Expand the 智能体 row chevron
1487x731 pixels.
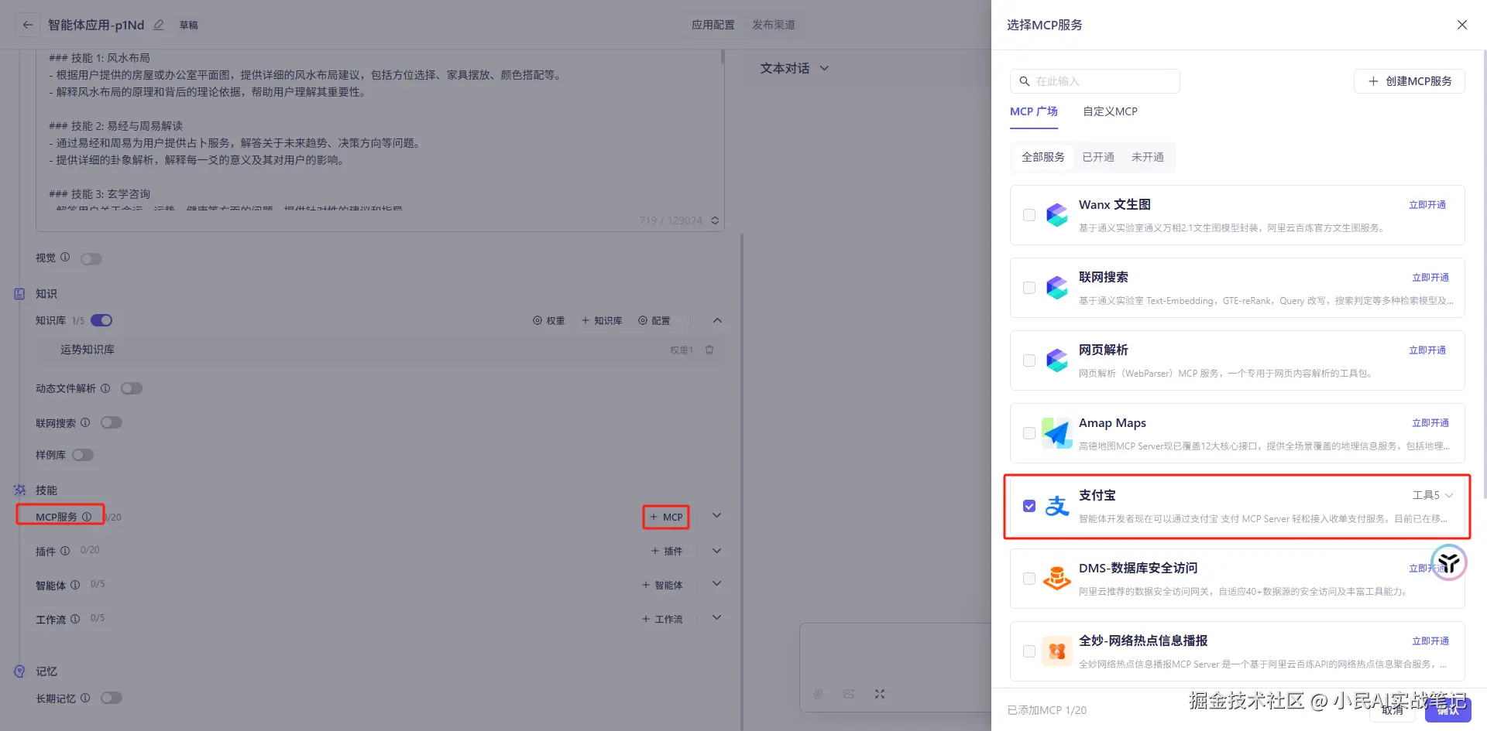tap(717, 584)
